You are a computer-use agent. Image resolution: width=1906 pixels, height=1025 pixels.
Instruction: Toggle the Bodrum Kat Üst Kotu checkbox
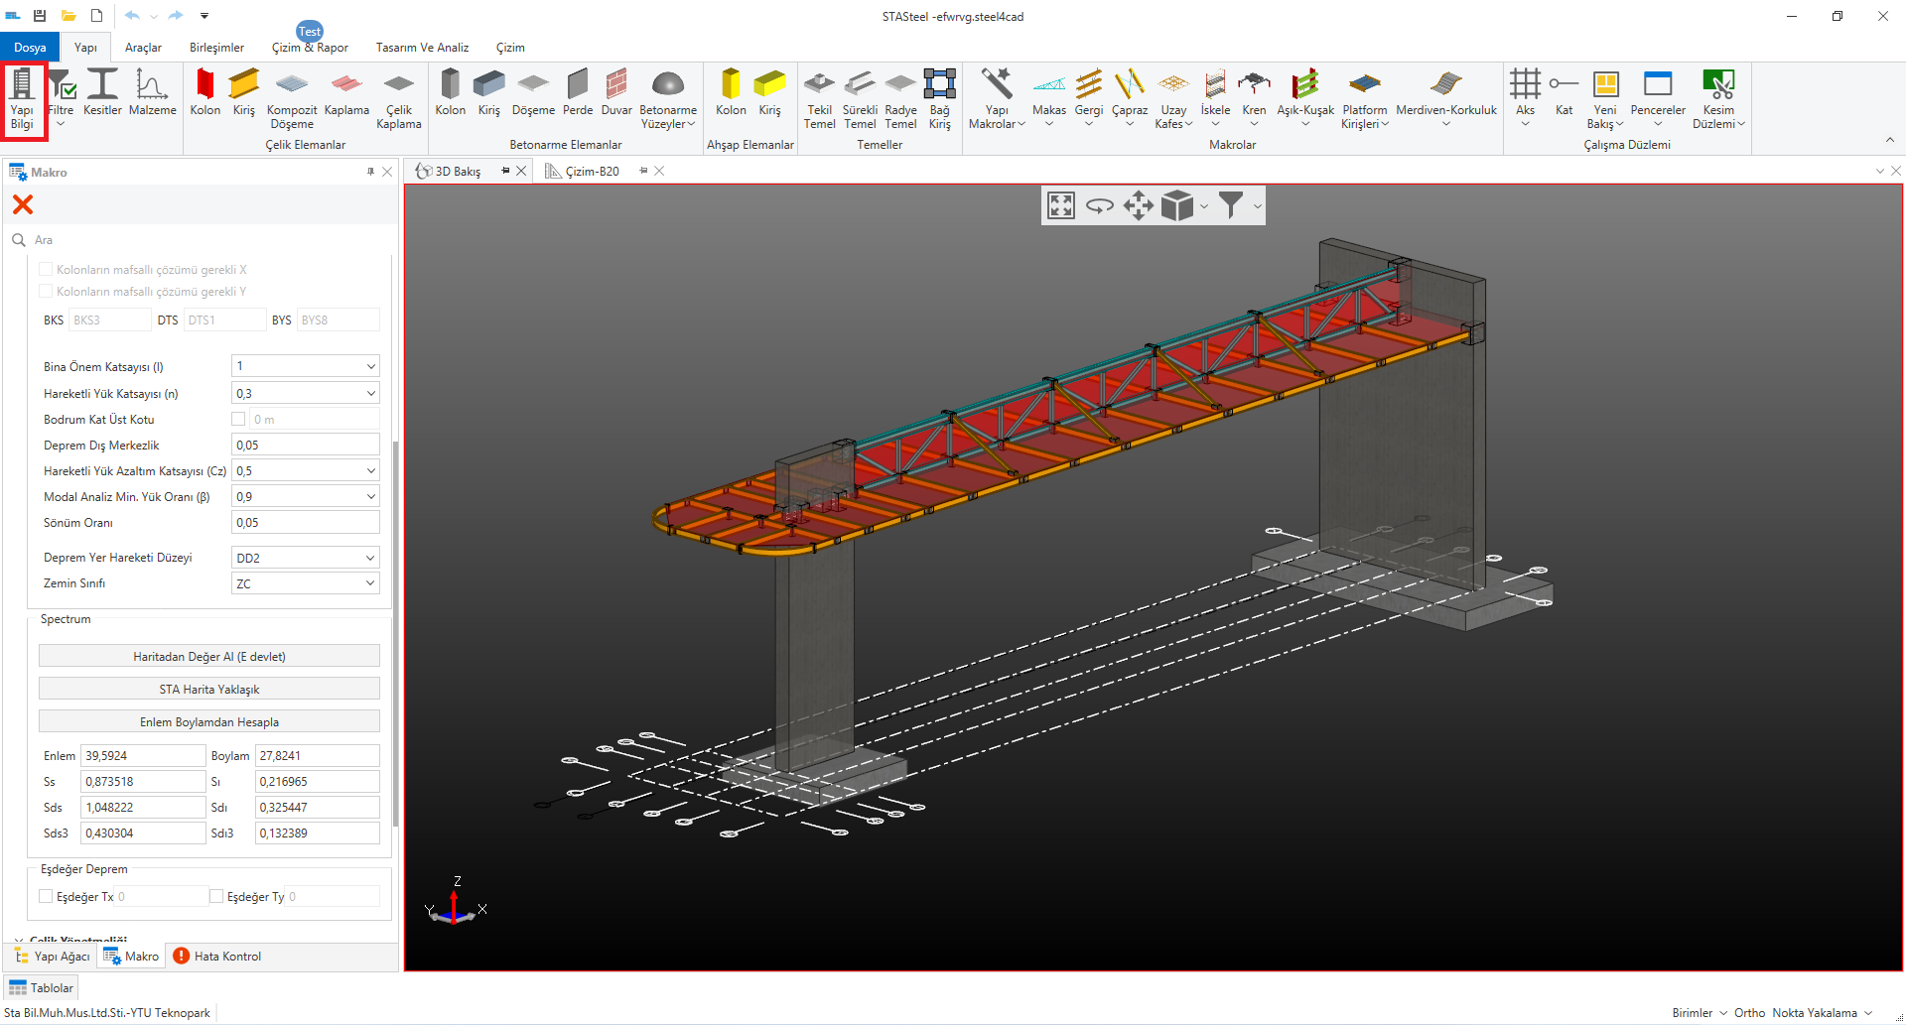pyautogui.click(x=238, y=419)
